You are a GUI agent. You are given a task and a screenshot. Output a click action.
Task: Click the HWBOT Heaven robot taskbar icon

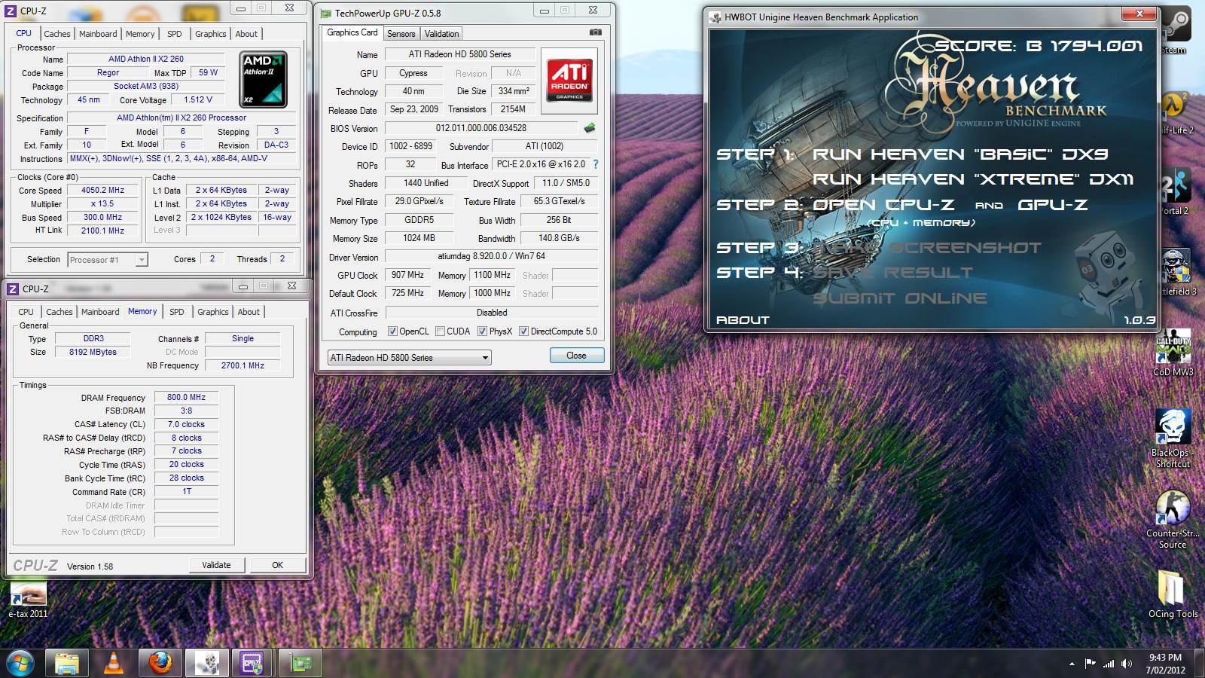[x=207, y=664]
